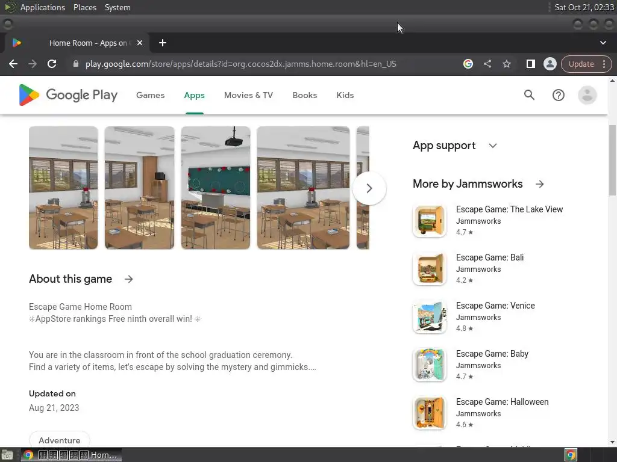Click the 'Updated on' date Aug 21, 2023
The height and width of the screenshot is (462, 617).
point(54,408)
